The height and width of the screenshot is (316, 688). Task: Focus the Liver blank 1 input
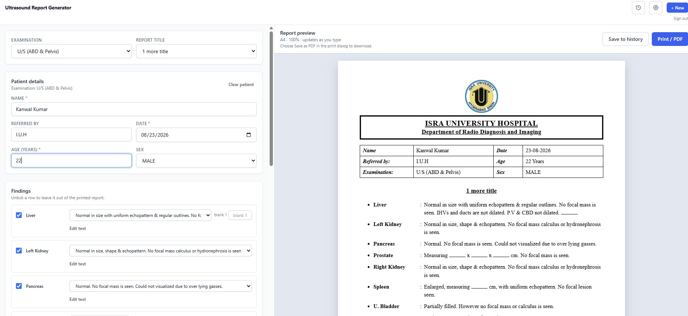click(240, 215)
